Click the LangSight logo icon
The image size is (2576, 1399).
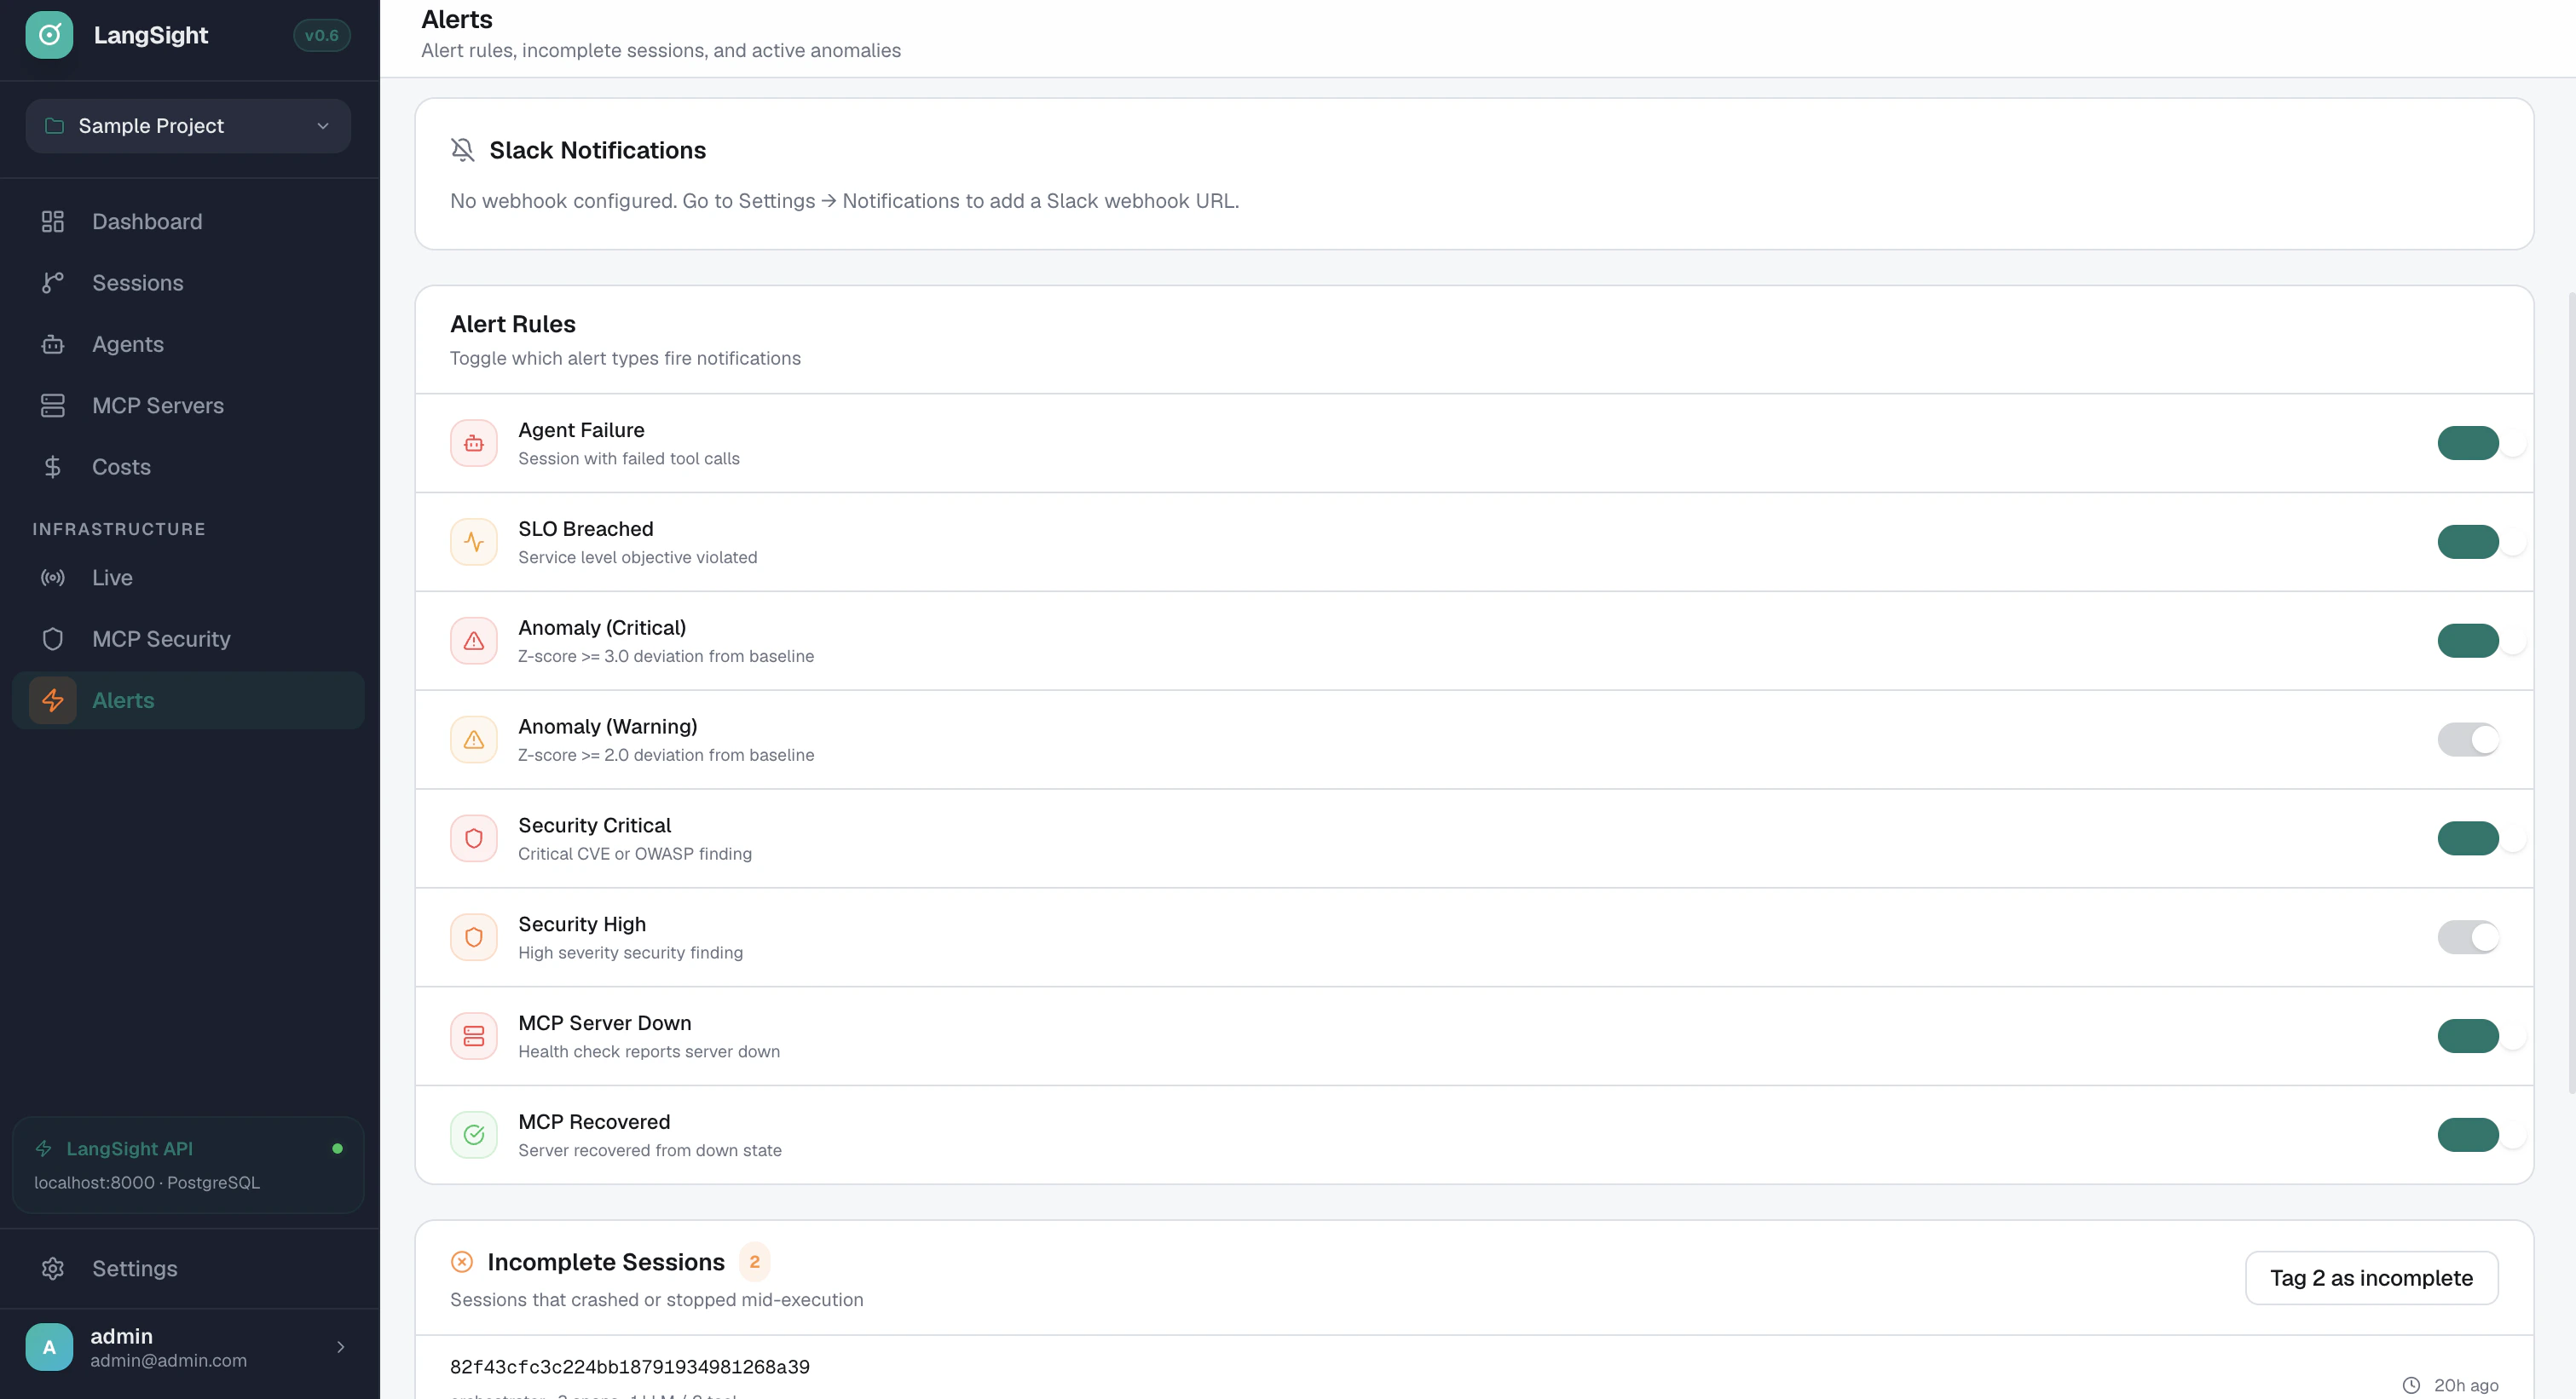(x=49, y=35)
